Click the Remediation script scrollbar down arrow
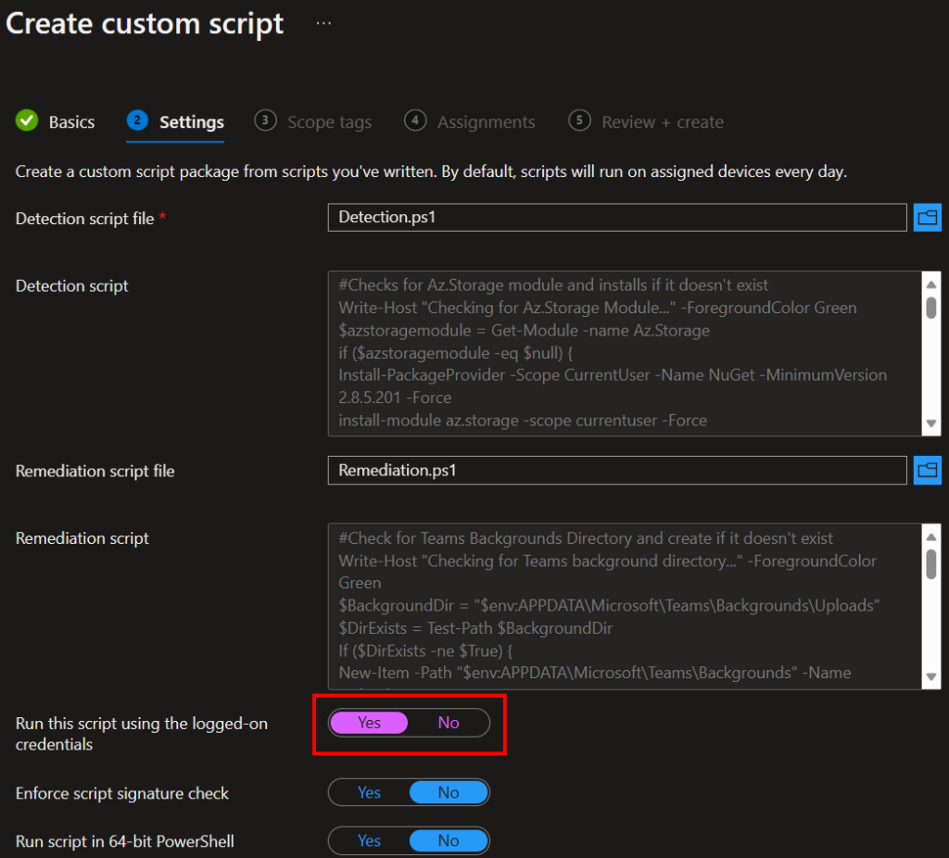 [931, 677]
